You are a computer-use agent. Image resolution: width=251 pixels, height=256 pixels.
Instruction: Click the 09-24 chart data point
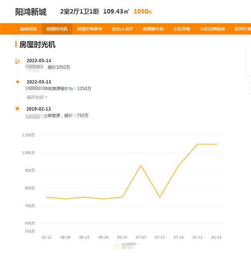[103, 199]
